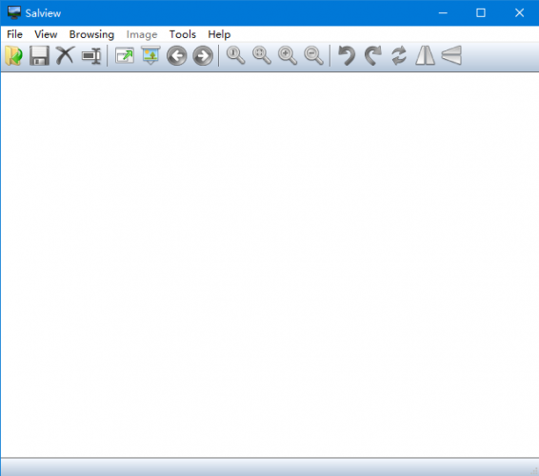Open the Browsing menu

coord(91,34)
